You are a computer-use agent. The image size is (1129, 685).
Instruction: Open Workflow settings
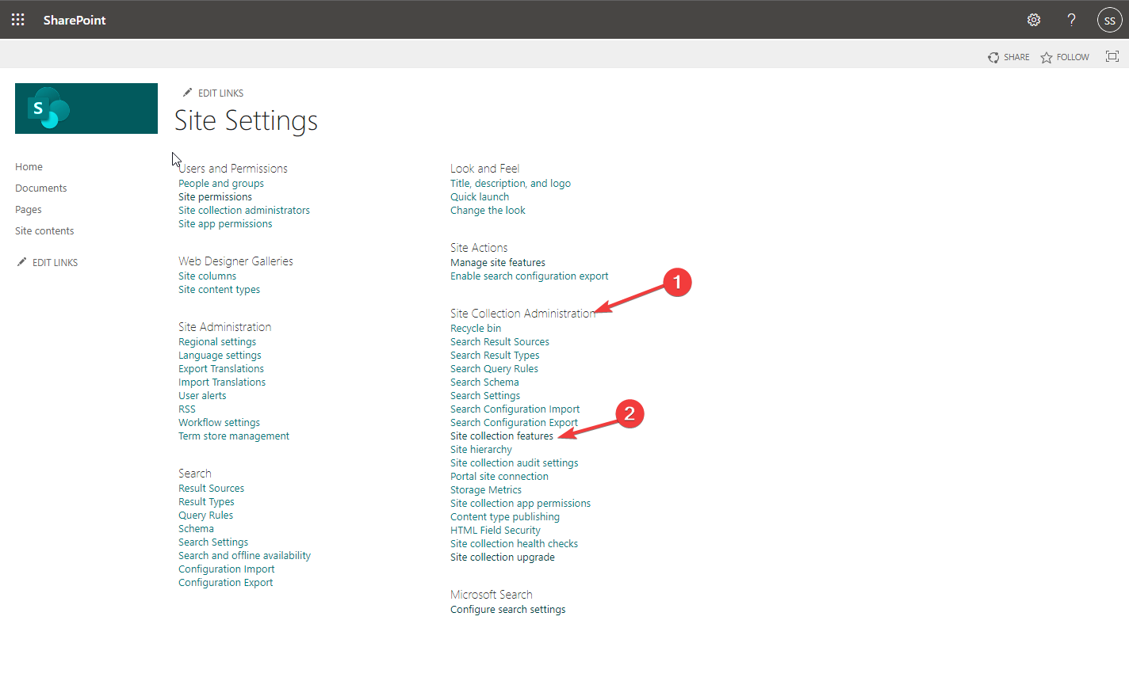(219, 422)
